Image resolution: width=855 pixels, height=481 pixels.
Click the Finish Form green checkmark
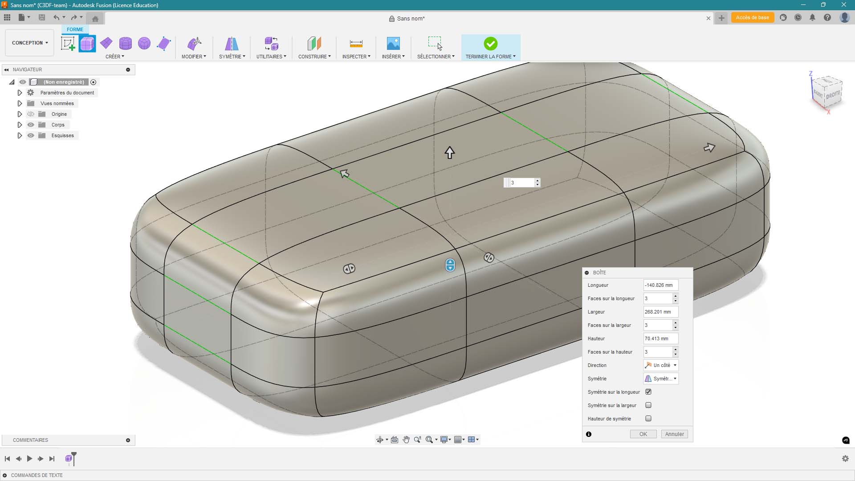490,44
